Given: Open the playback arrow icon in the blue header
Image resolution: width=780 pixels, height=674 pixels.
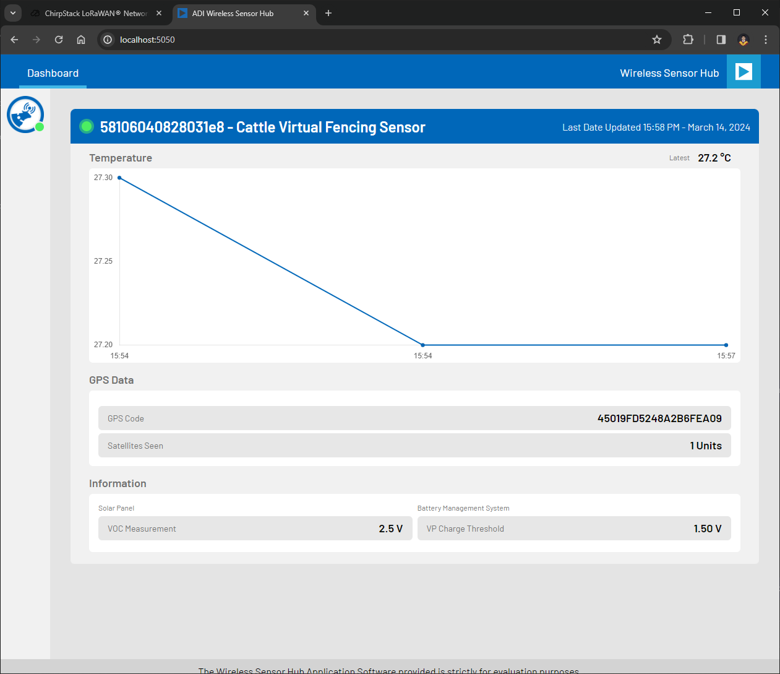Looking at the screenshot, I should click(743, 71).
